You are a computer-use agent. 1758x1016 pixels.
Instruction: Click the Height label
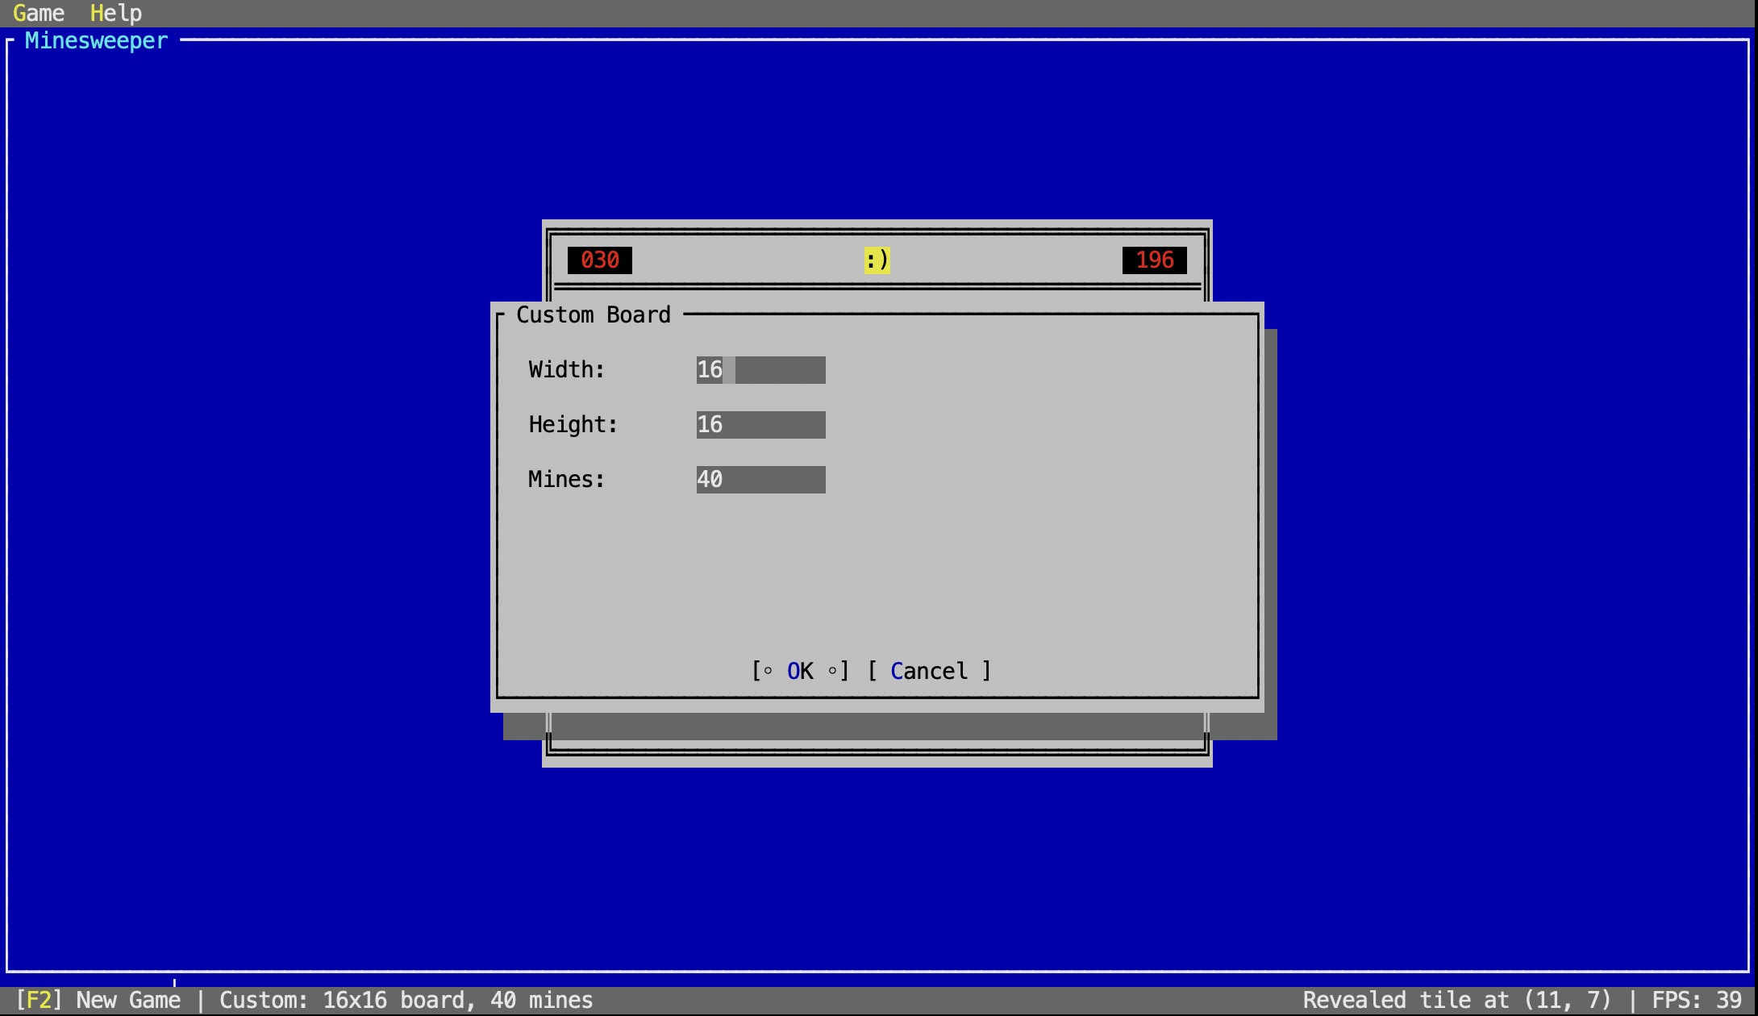coord(573,425)
